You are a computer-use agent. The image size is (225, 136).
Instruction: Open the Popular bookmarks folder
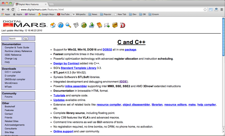(x=106, y=14)
